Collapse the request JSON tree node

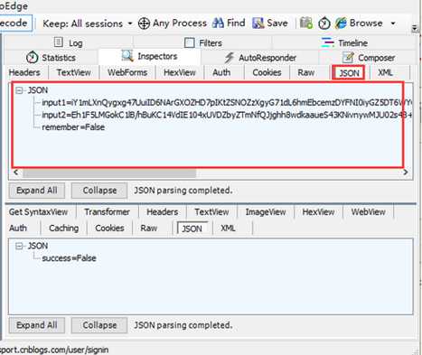(x=19, y=90)
